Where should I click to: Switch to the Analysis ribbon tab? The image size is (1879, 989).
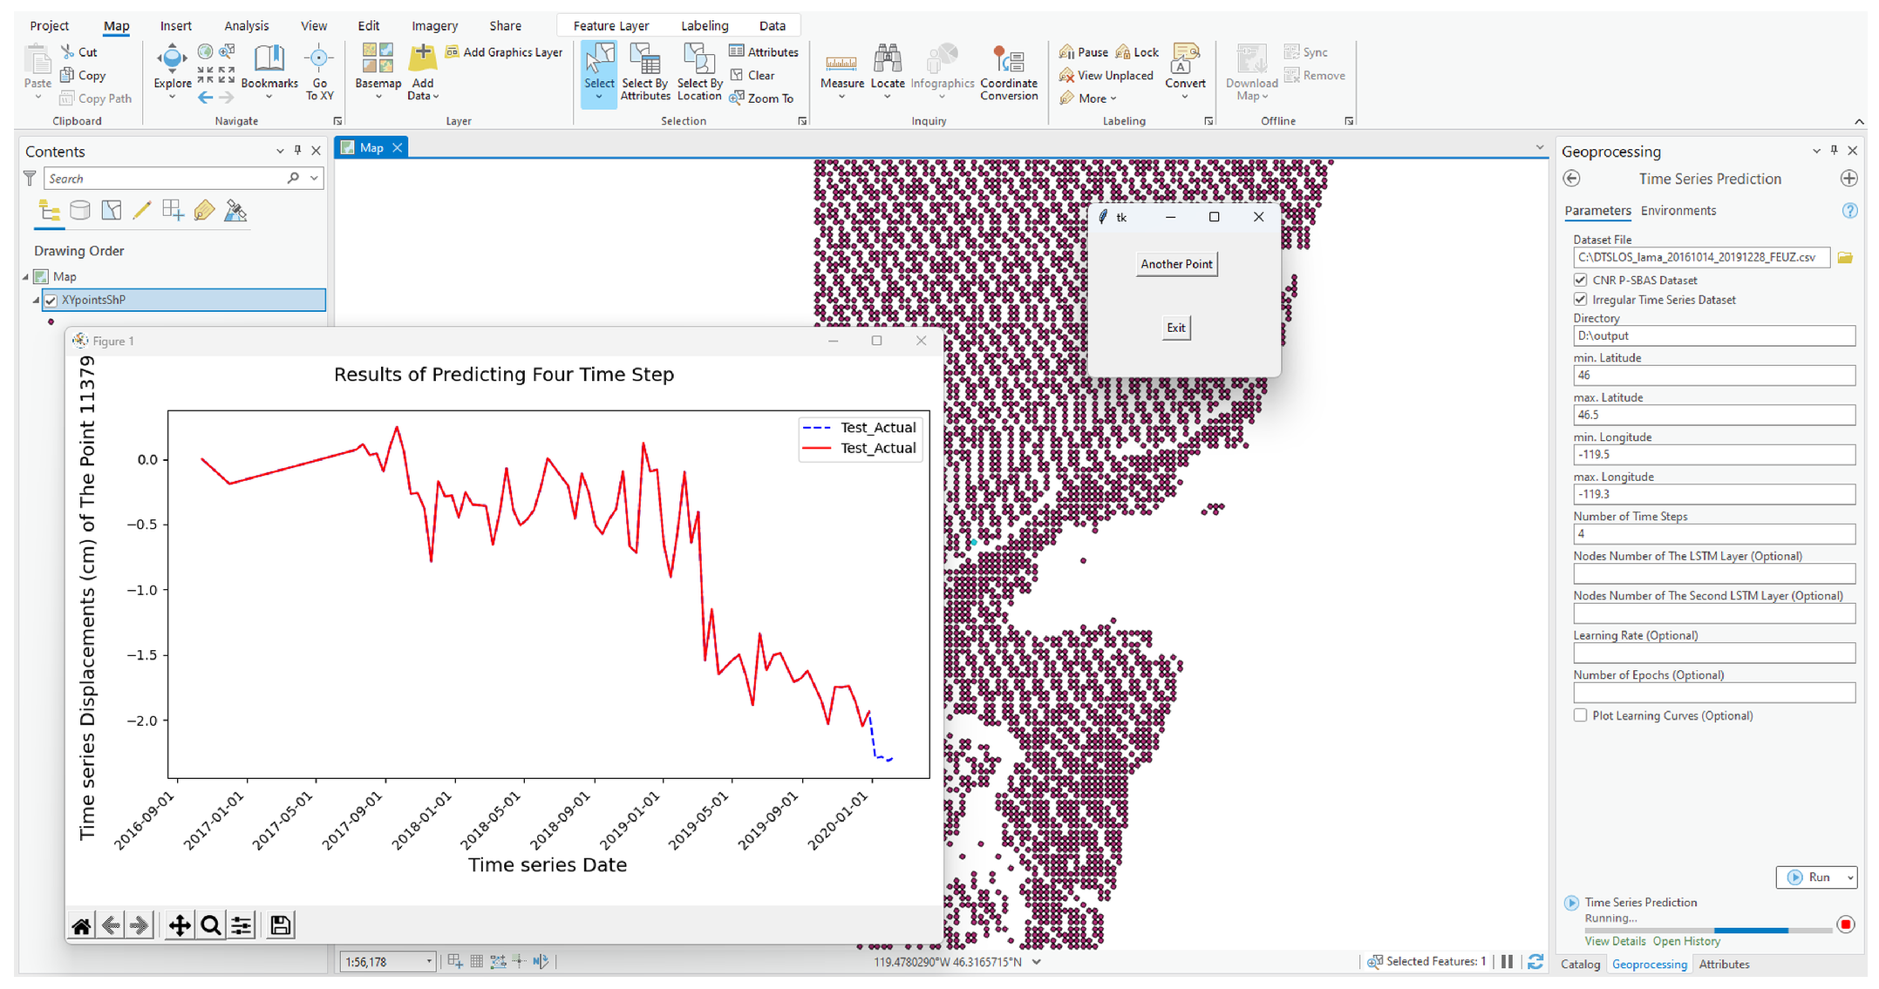point(246,26)
